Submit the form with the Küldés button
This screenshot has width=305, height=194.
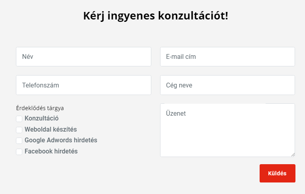tap(277, 173)
